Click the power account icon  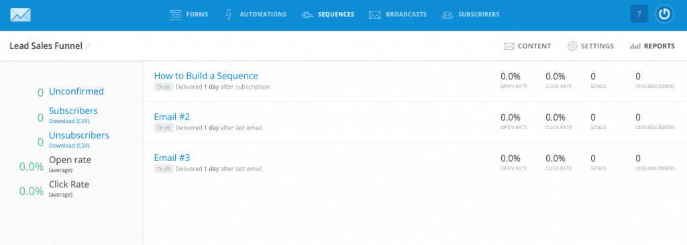[665, 15]
